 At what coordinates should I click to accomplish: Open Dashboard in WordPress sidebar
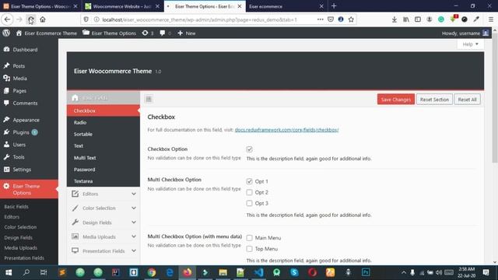pyautogui.click(x=21, y=50)
